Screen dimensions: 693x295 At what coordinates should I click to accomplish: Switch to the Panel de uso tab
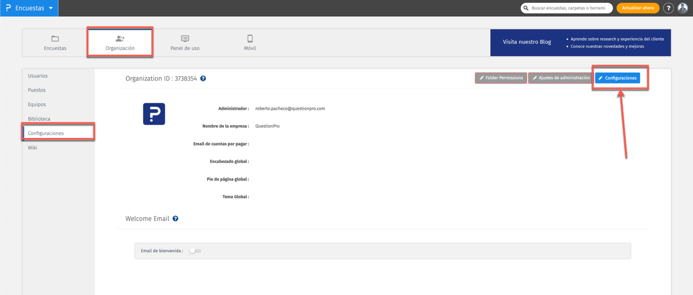[x=185, y=43]
